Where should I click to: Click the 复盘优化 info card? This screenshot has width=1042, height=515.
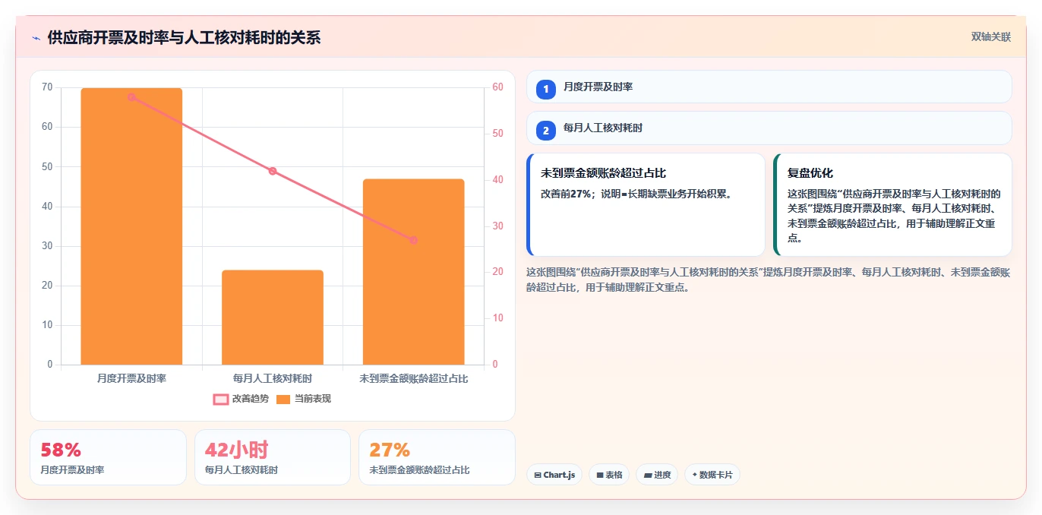click(x=892, y=205)
